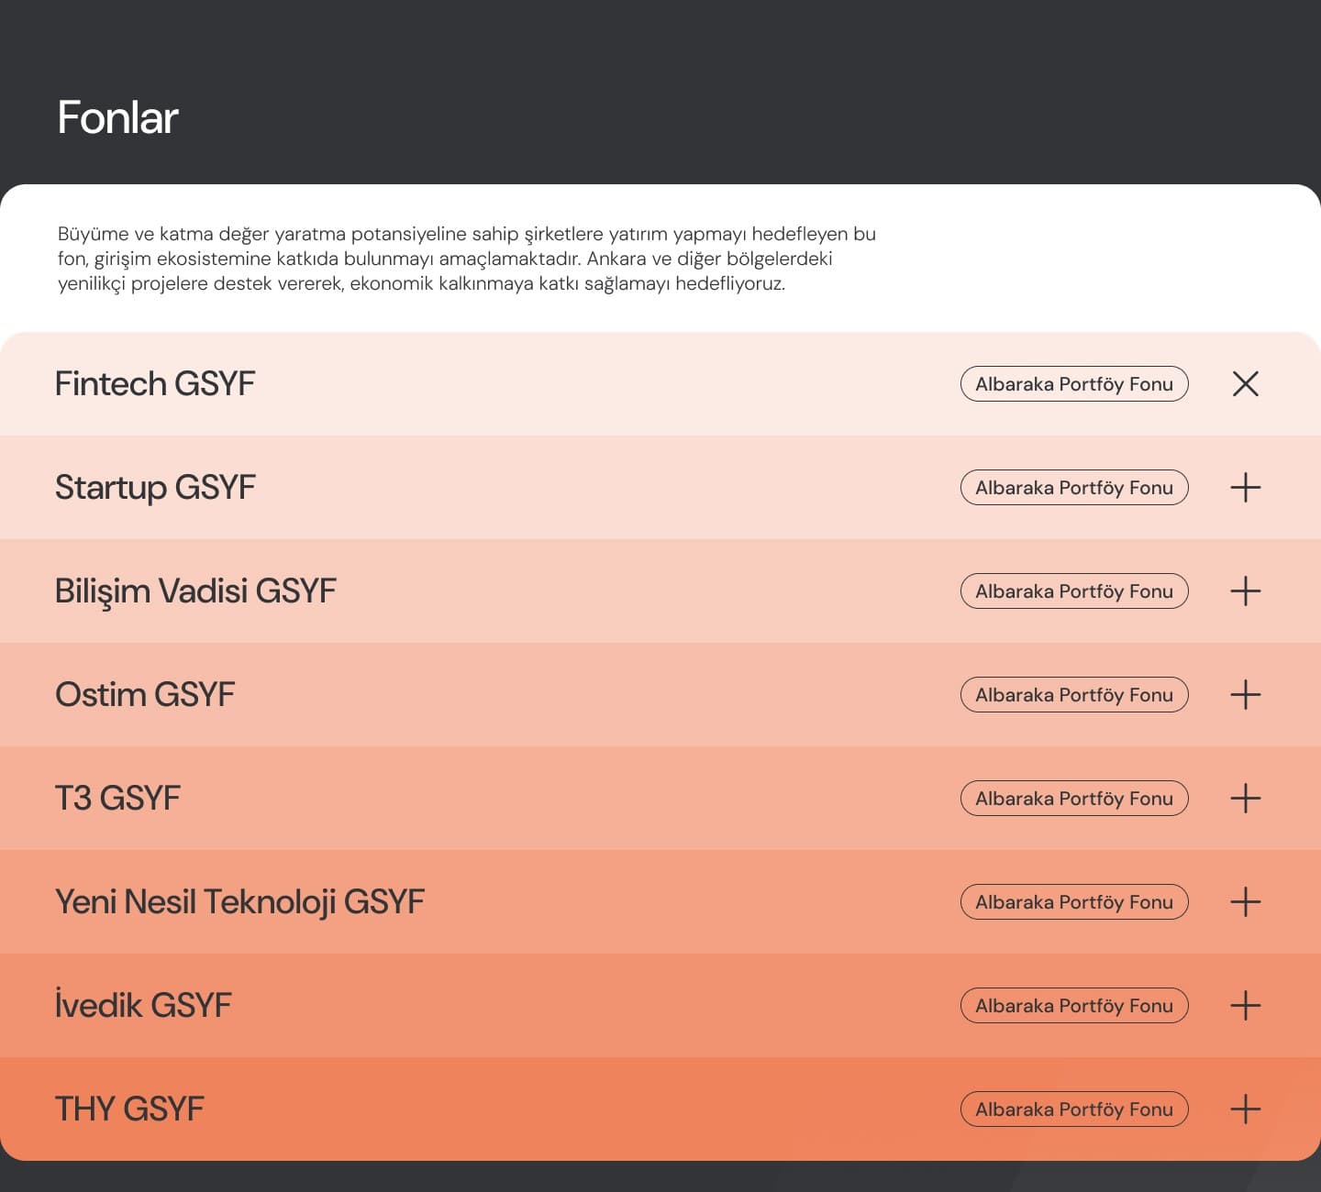
Task: Expand T3 GSYF with the plus icon
Action: [1245, 798]
